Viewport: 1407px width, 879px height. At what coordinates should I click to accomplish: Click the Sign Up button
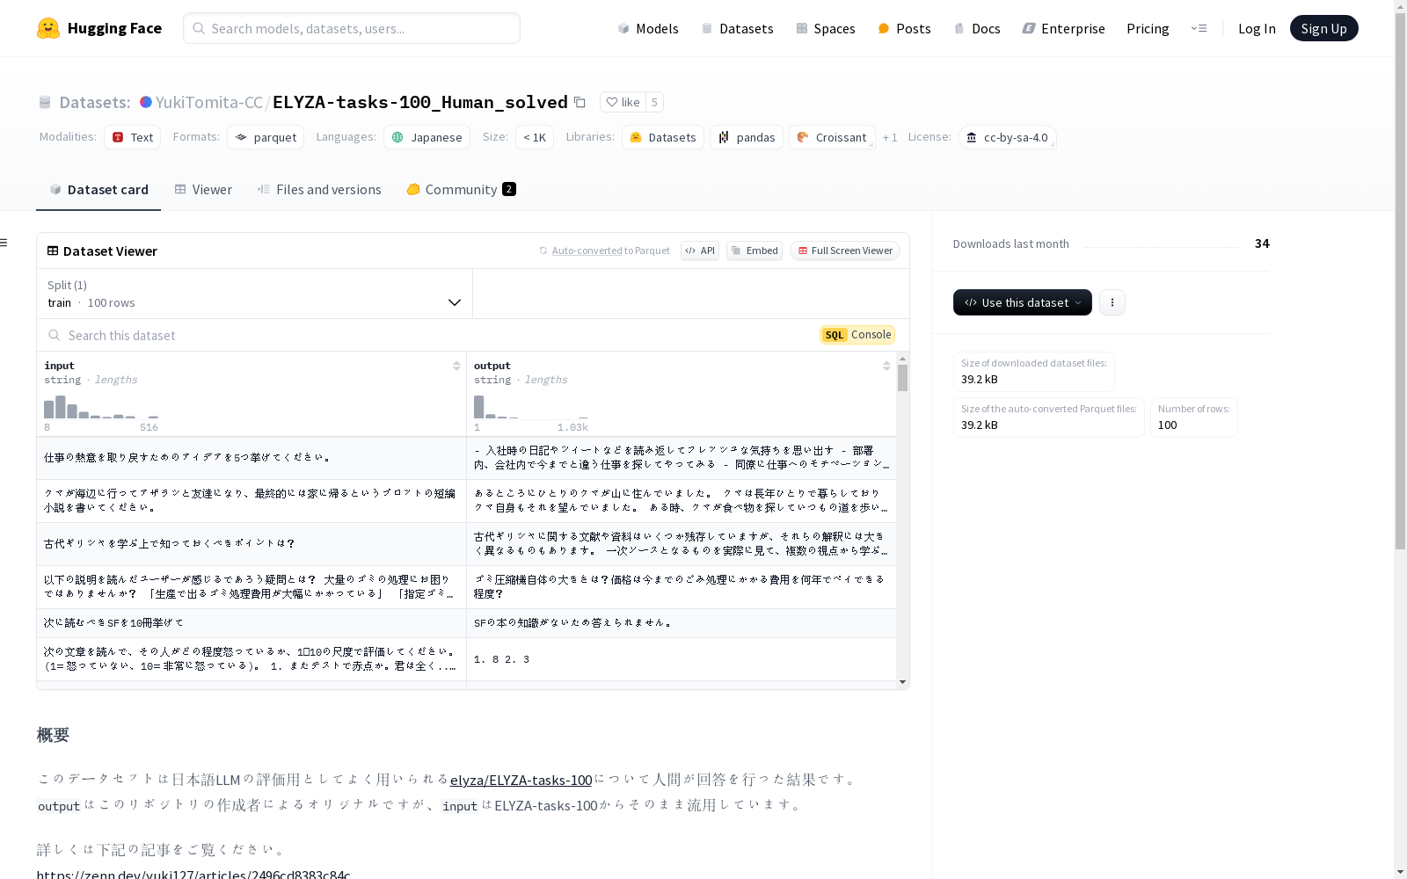pos(1323,28)
